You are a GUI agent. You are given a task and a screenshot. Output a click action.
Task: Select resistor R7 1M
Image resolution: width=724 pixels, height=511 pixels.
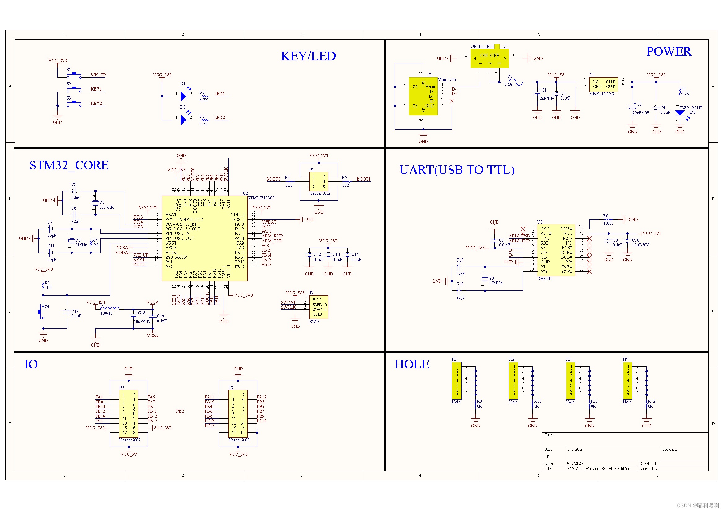[x=91, y=243]
